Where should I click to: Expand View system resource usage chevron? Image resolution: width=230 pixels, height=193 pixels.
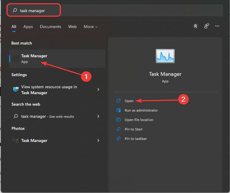point(98,89)
